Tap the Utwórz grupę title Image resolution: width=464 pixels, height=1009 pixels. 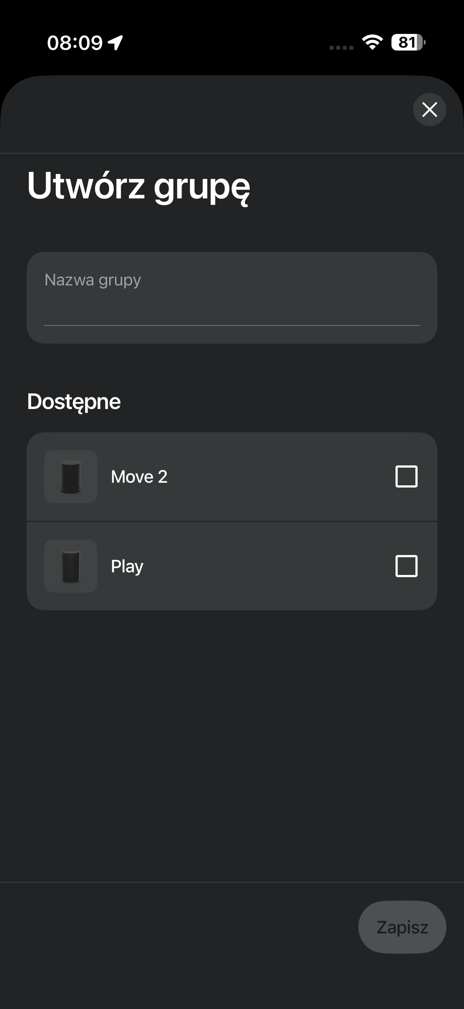138,186
